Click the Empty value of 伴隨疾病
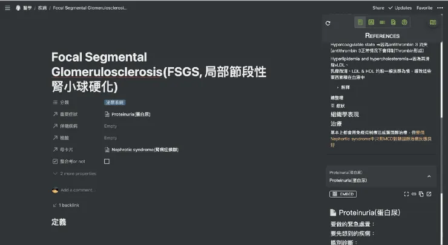This screenshot has height=245, width=448. pyautogui.click(x=110, y=126)
